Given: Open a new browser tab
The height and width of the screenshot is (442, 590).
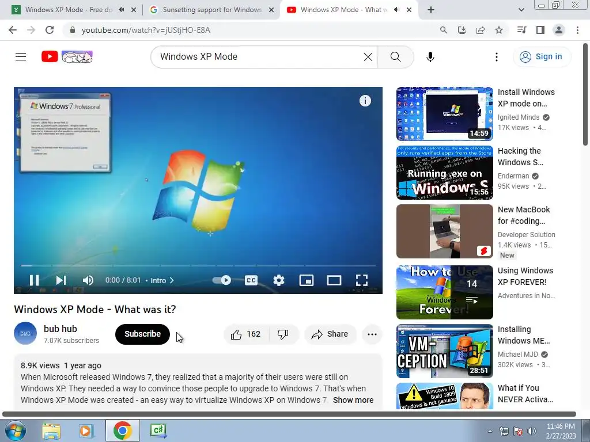Looking at the screenshot, I should 431,10.
